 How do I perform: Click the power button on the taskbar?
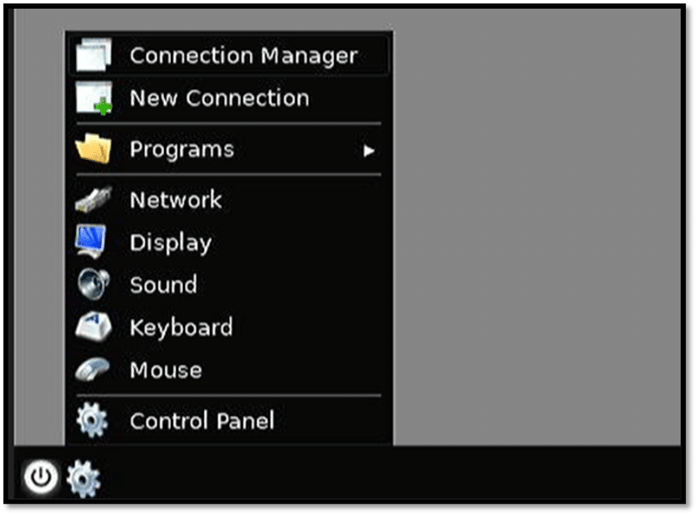click(x=41, y=477)
